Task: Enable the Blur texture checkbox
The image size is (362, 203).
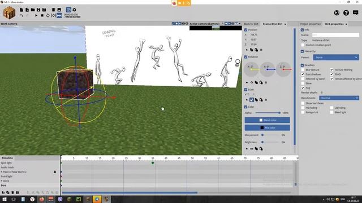Action: 303,70
